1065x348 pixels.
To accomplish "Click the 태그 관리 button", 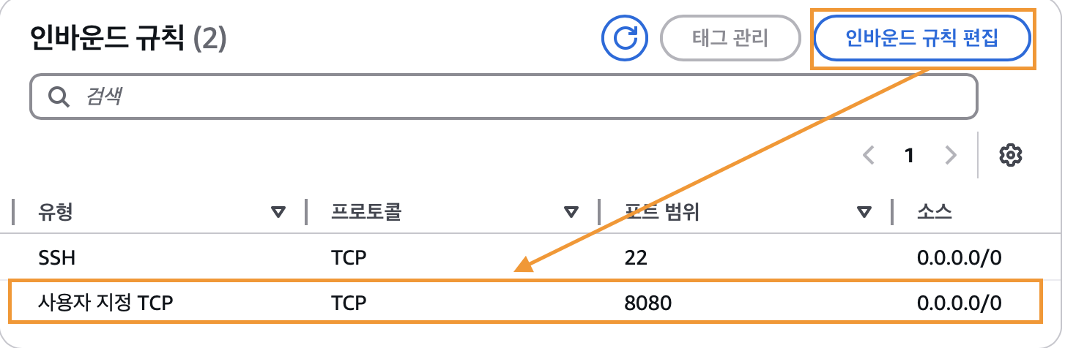I will 730,38.
